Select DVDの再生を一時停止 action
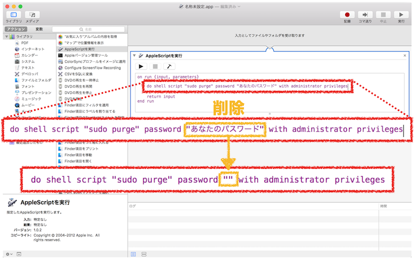 [x=82, y=80]
